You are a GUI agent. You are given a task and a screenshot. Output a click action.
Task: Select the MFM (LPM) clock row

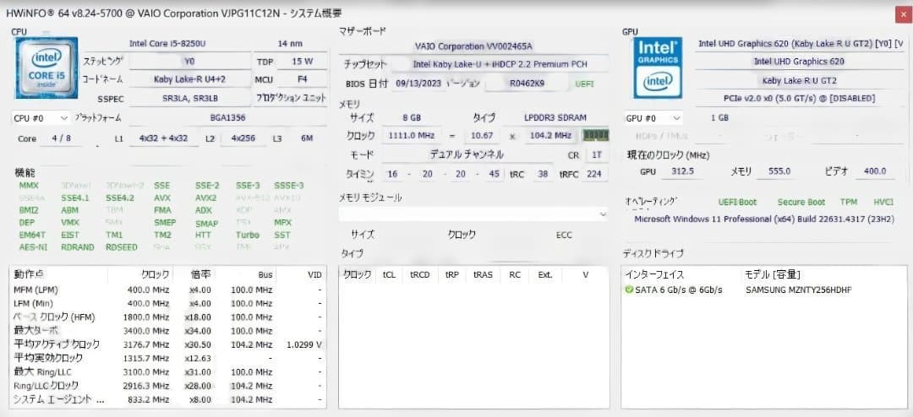[167, 290]
